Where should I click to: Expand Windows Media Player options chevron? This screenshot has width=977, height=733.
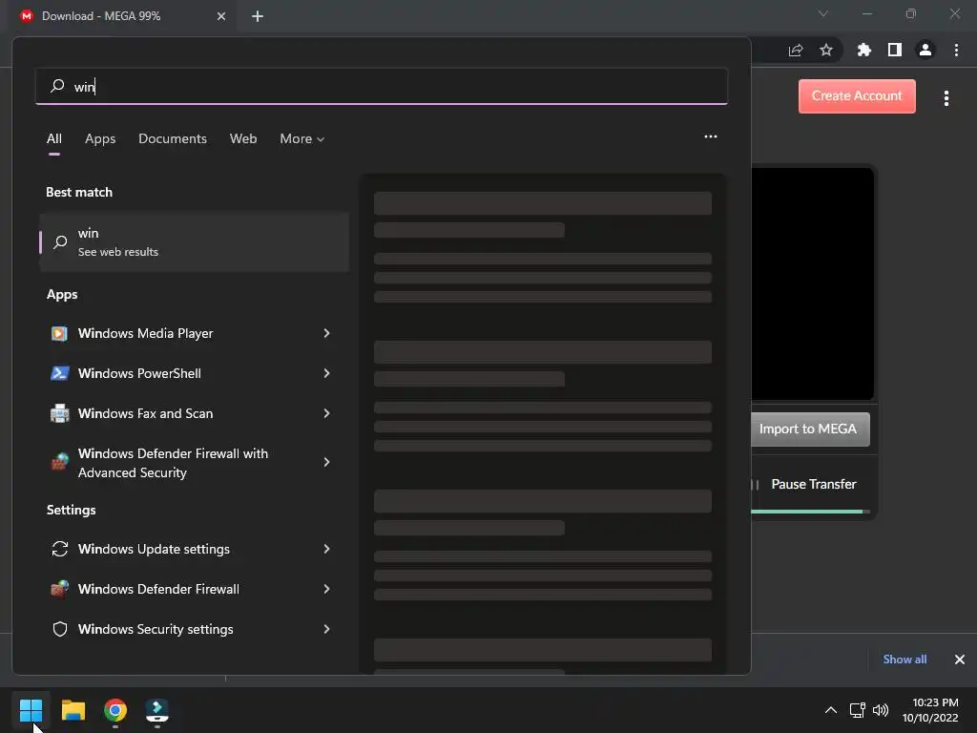pyautogui.click(x=326, y=333)
